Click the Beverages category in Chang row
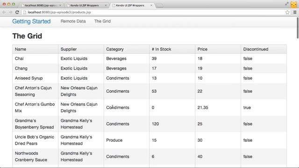Image resolution: width=299 pixels, height=168 pixels. click(x=127, y=69)
